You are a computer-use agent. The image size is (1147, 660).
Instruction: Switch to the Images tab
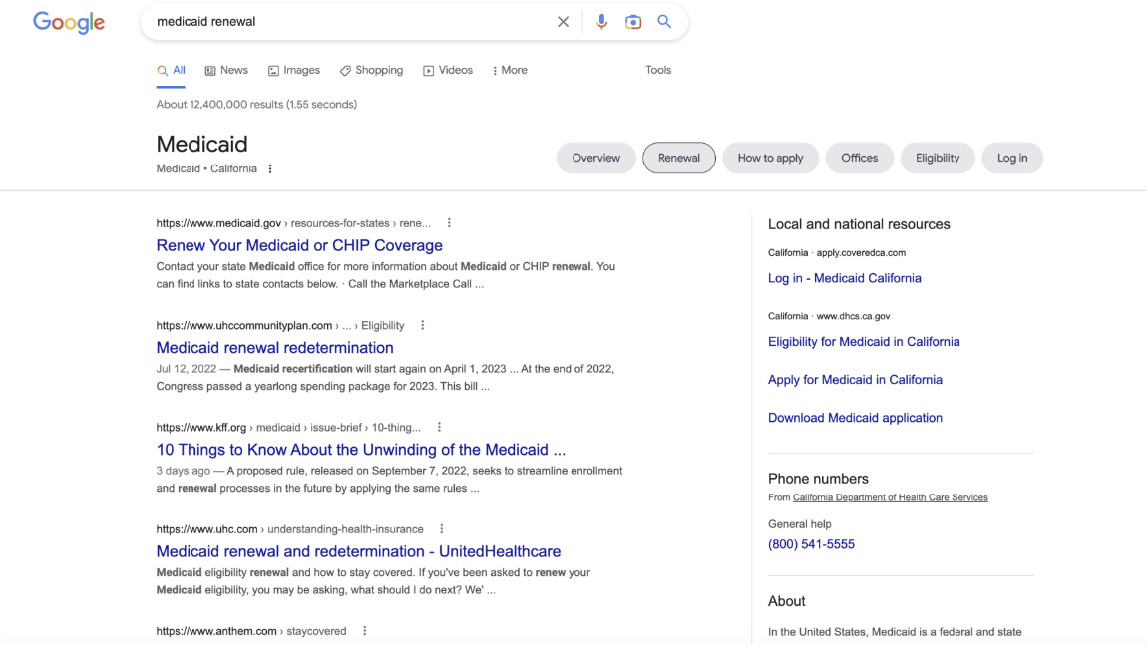[x=294, y=71]
